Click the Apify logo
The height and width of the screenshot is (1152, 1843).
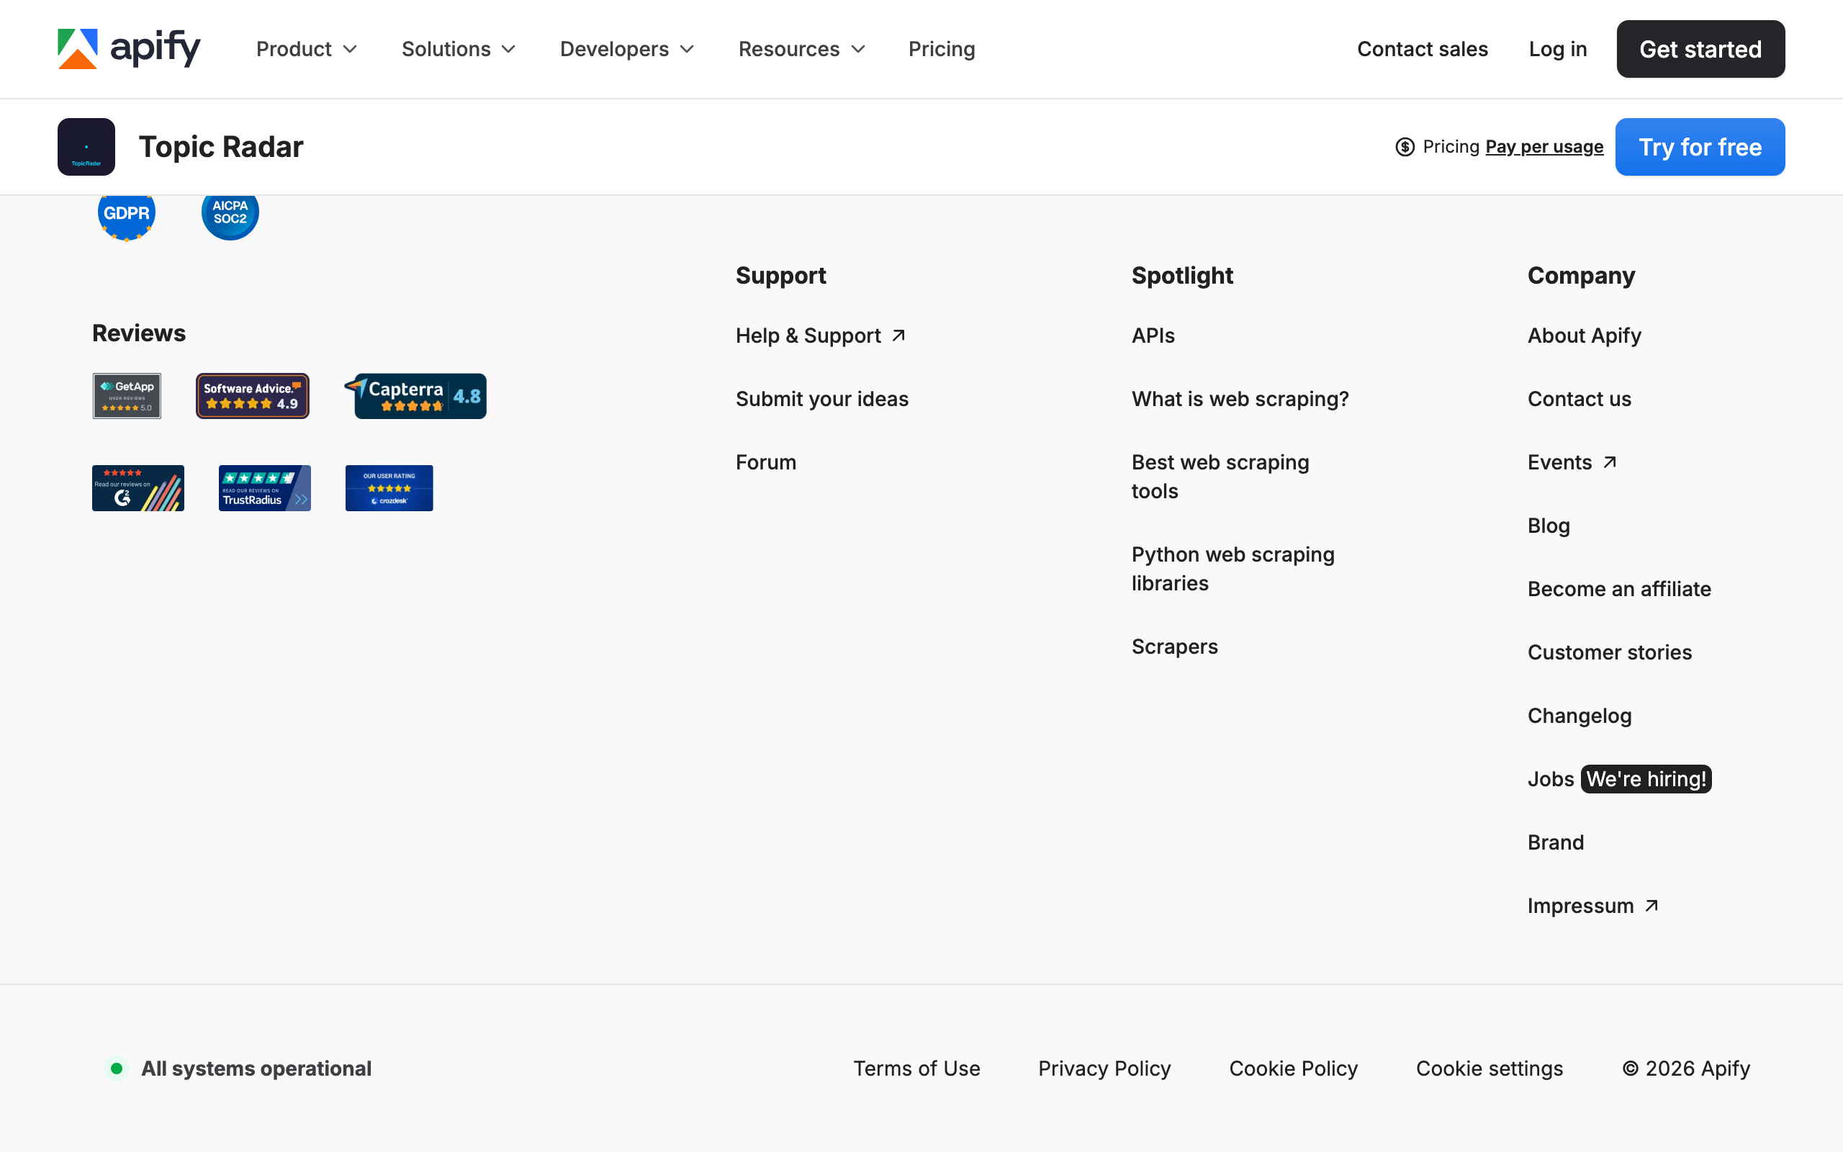130,49
